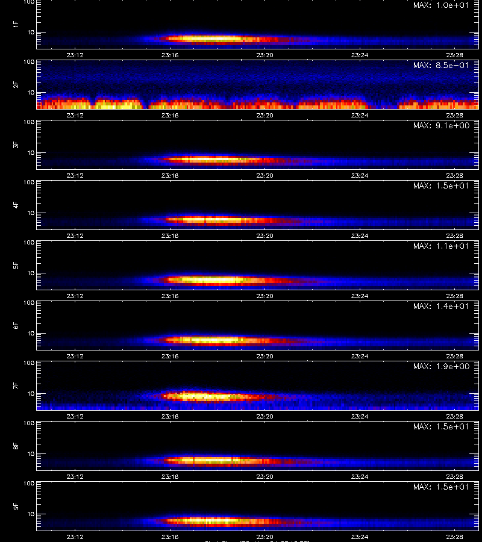The height and width of the screenshot is (542, 482).
Task: Click the 23:16 tick label under panel 9F
Action: point(170,537)
